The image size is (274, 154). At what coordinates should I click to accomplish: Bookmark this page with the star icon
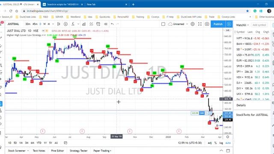click(247, 11)
